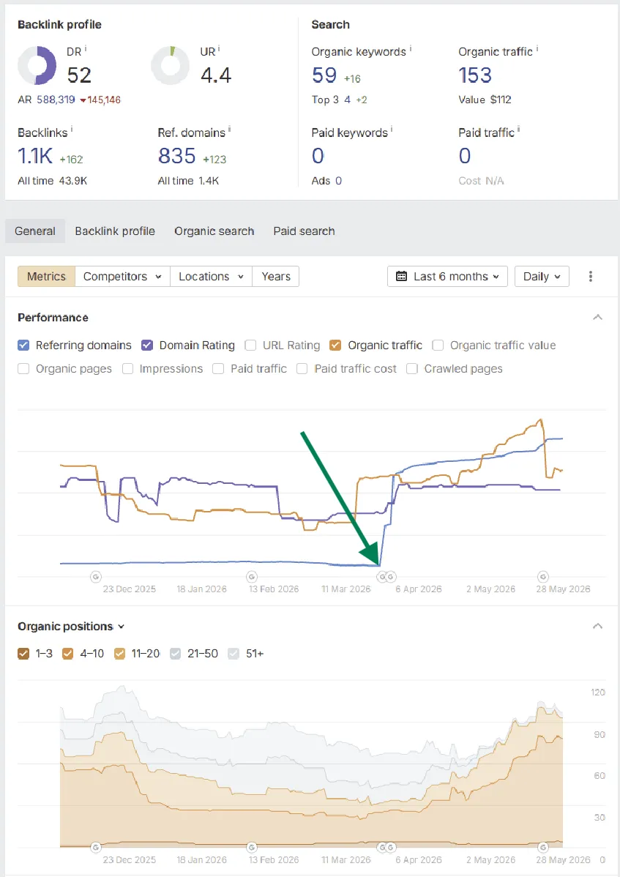620x877 pixels.
Task: Open the Last 6 months date range dropdown
Action: tap(447, 276)
